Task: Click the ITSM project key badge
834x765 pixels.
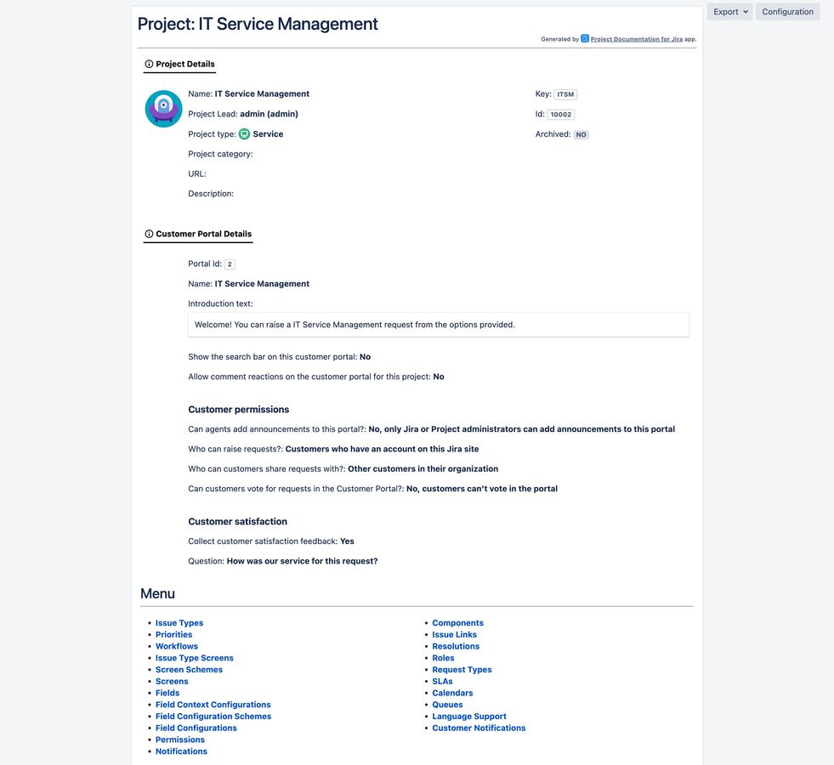Action: (565, 94)
